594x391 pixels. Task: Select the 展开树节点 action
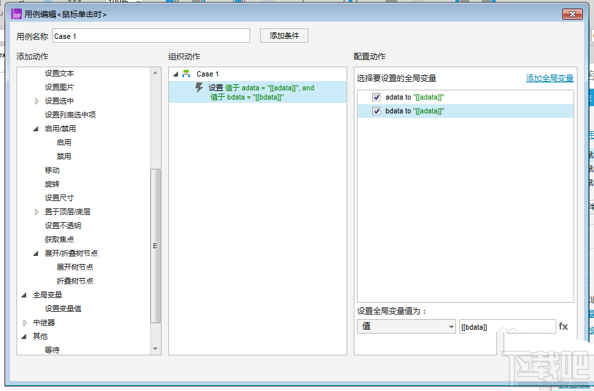[x=75, y=267]
